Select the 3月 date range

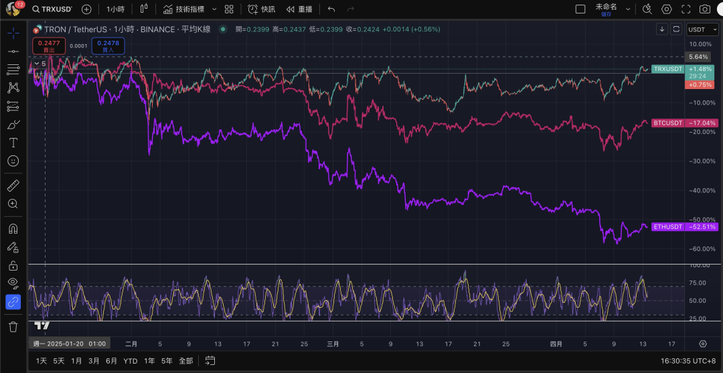94,360
